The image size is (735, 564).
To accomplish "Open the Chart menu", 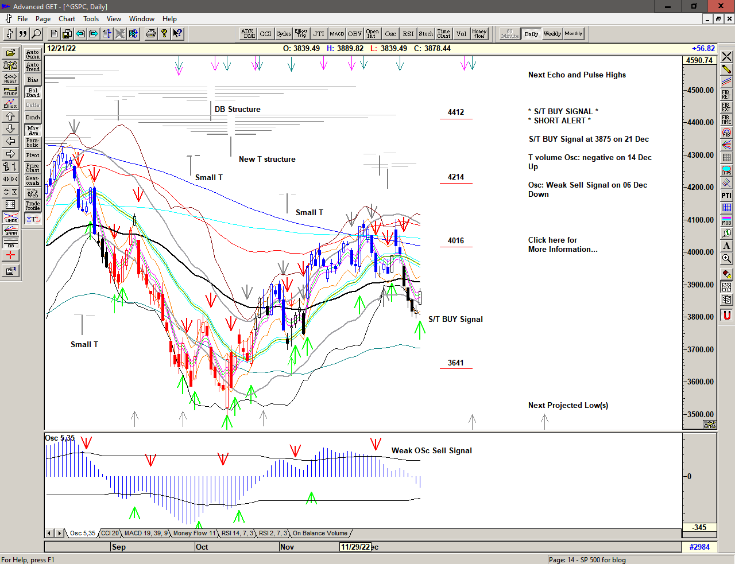I will (x=67, y=19).
